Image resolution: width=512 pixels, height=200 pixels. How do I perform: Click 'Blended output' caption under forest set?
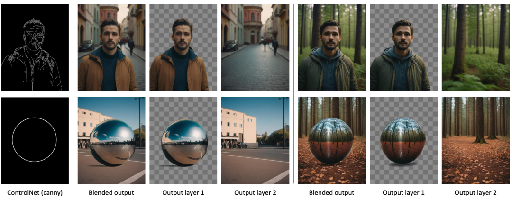[x=331, y=193]
